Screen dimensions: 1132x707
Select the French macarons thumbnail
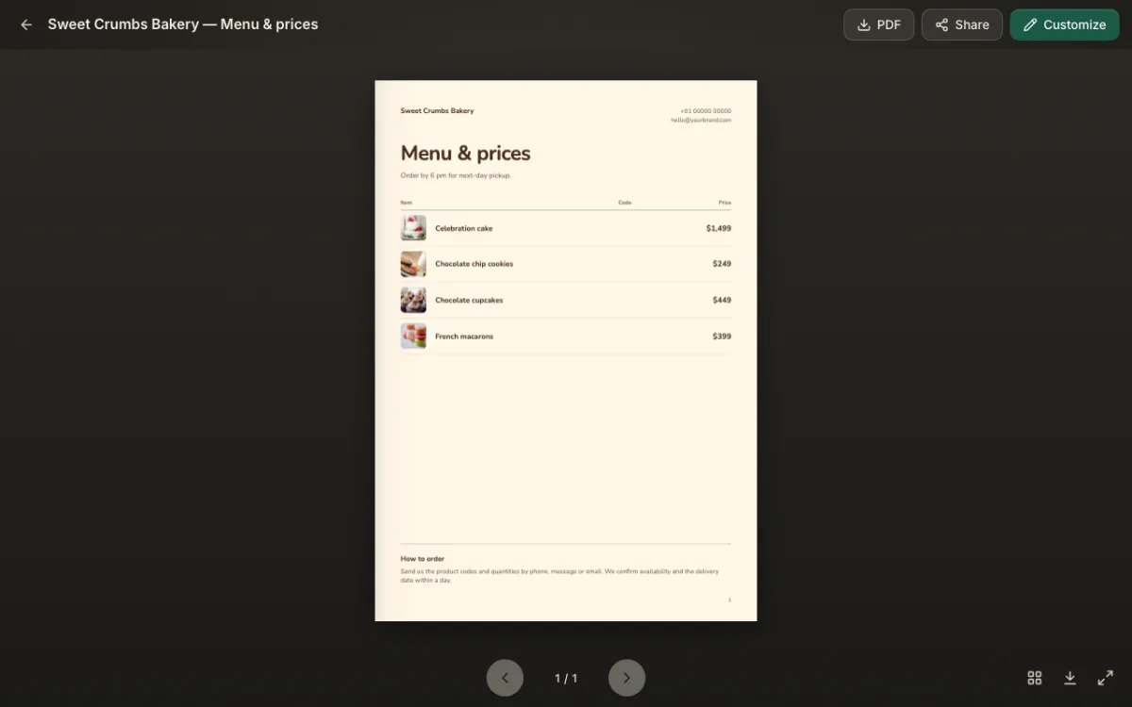coord(413,336)
